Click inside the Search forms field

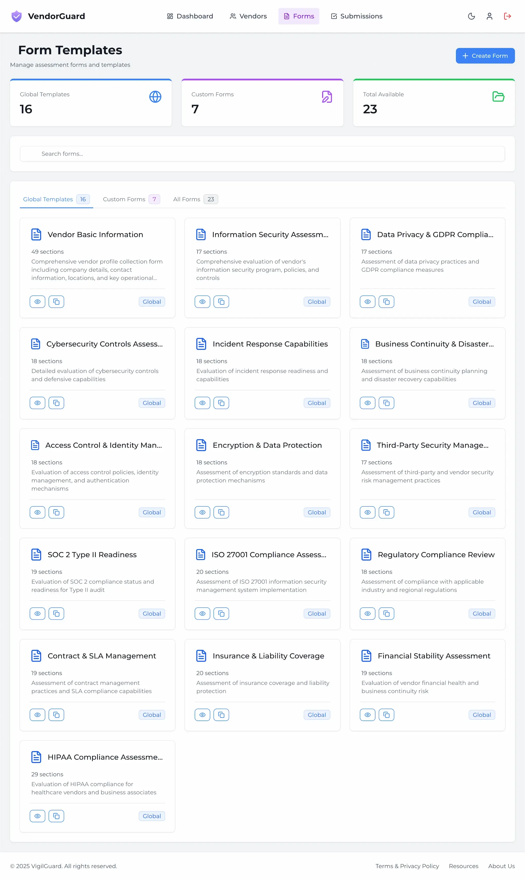[142, 154]
